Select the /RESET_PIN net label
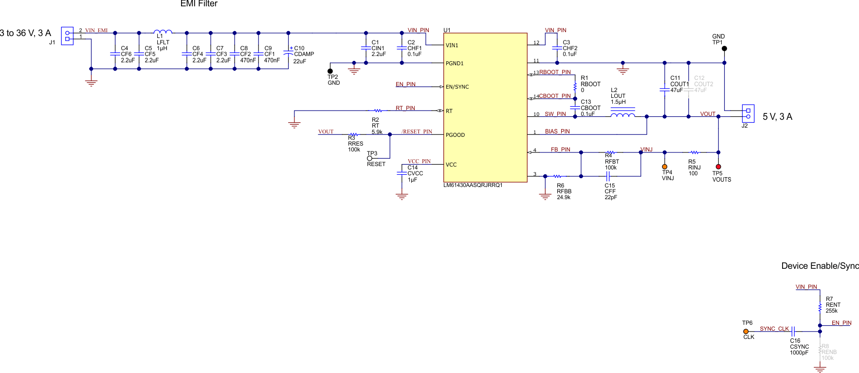Viewport: 859px width, 373px height. click(417, 131)
